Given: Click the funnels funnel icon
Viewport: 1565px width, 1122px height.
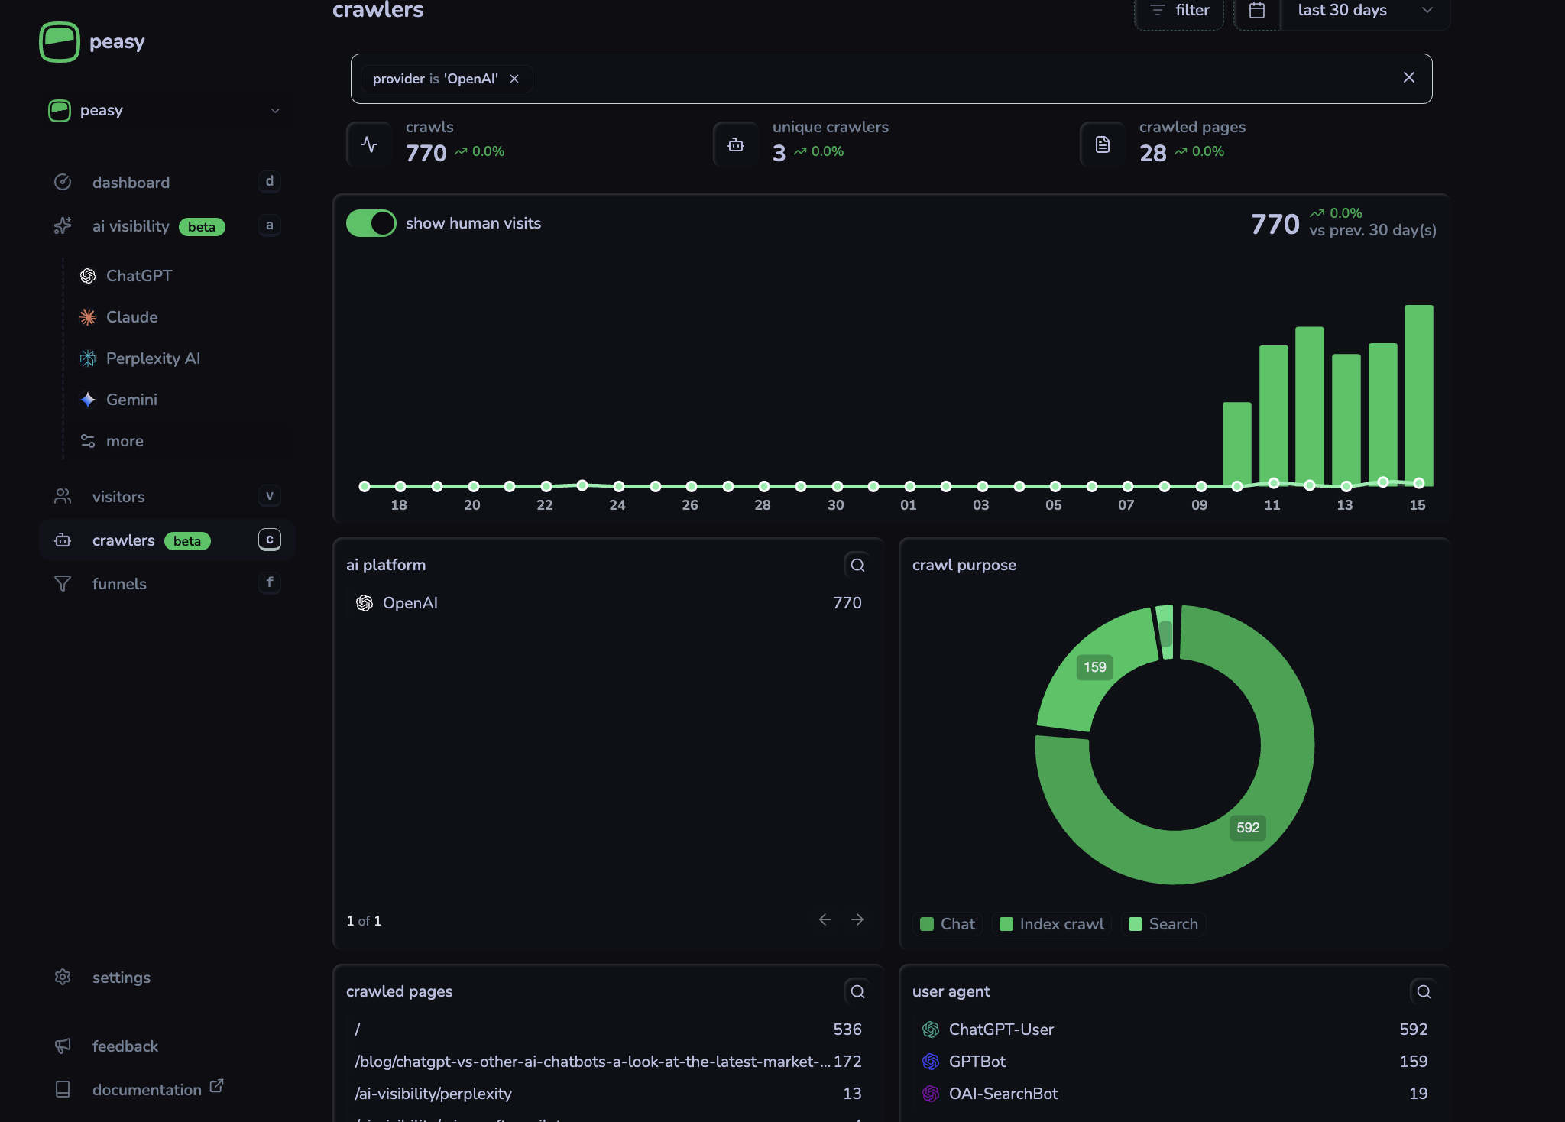Looking at the screenshot, I should coord(63,584).
